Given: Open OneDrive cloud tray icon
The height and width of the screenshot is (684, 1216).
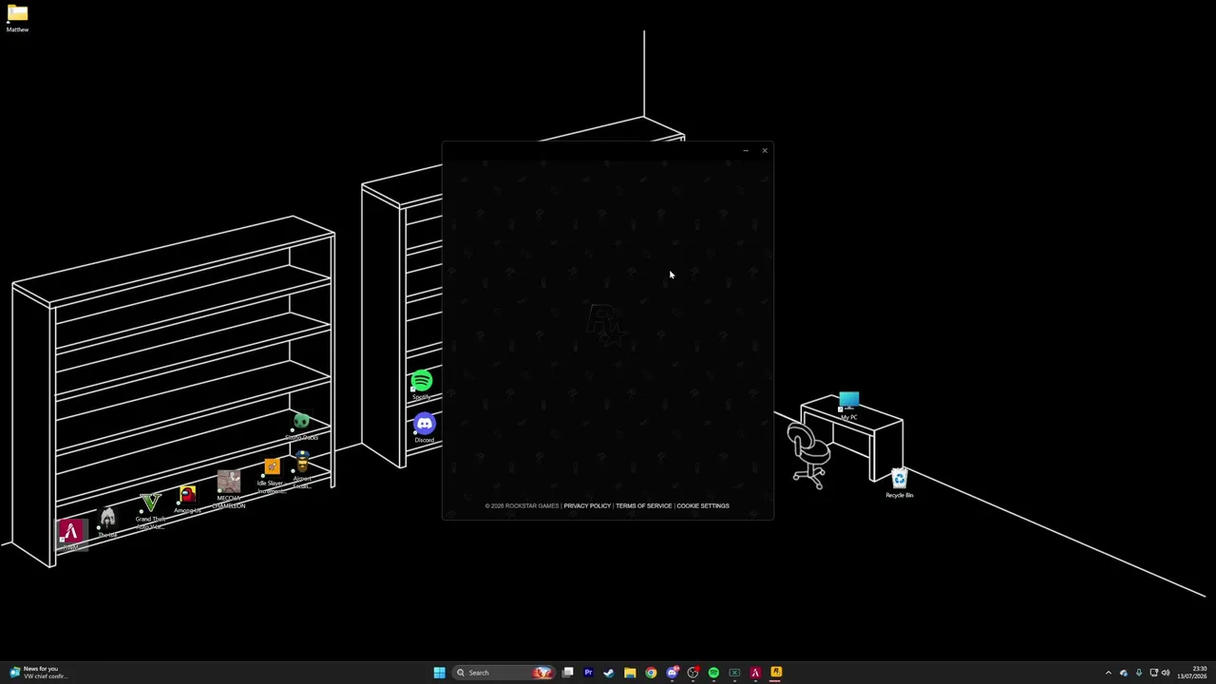Looking at the screenshot, I should point(1124,673).
